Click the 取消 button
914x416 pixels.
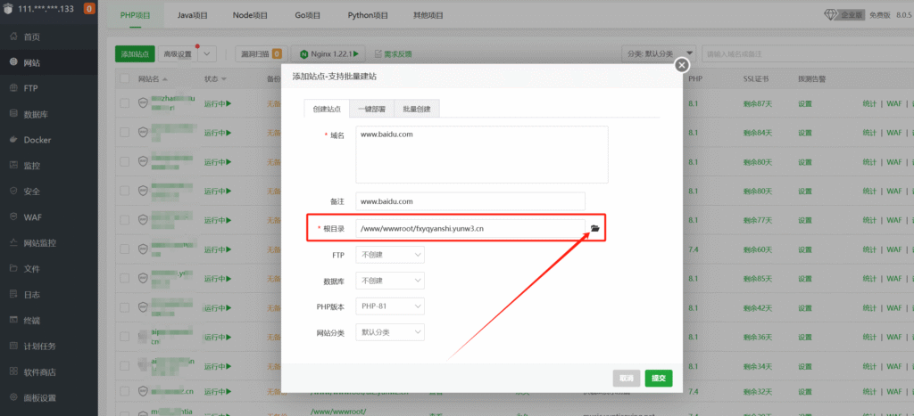coord(627,379)
